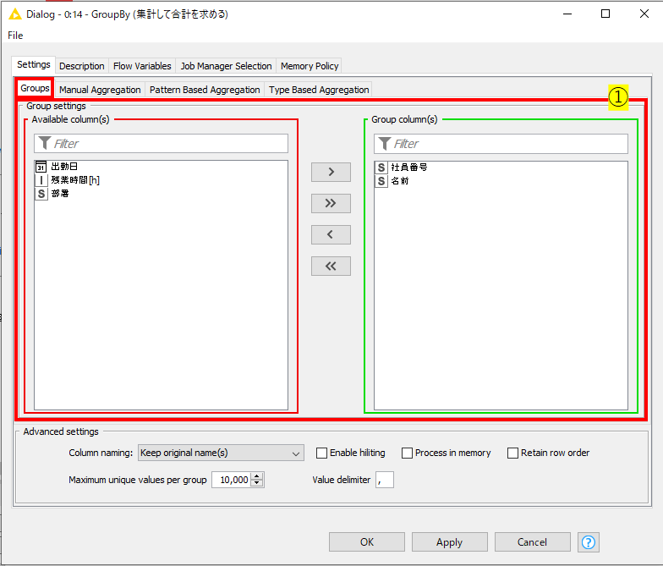Screen dimensions: 663x566
Task: Click the string type icon beside 名前
Action: pos(381,181)
